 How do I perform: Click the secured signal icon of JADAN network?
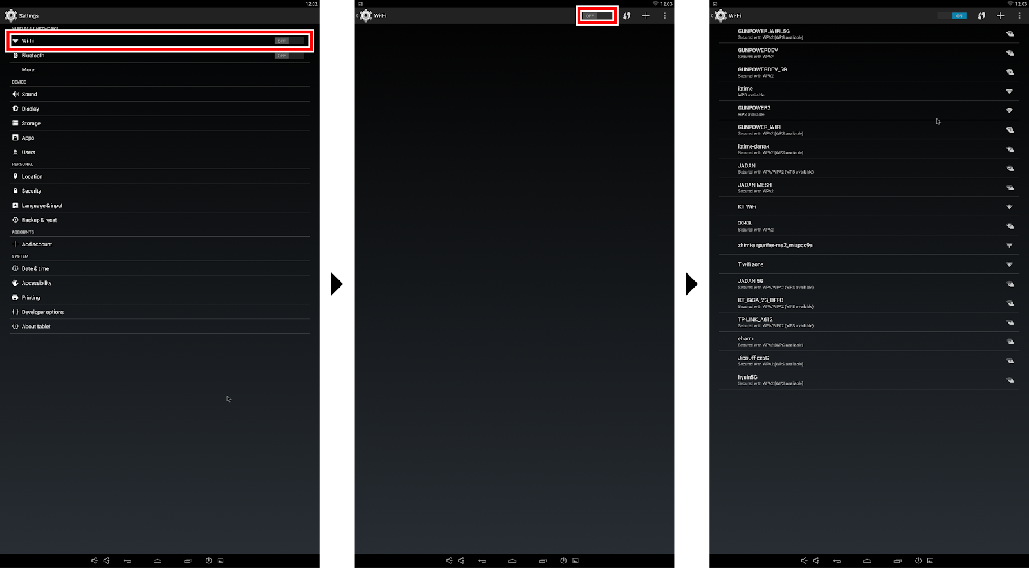1009,169
